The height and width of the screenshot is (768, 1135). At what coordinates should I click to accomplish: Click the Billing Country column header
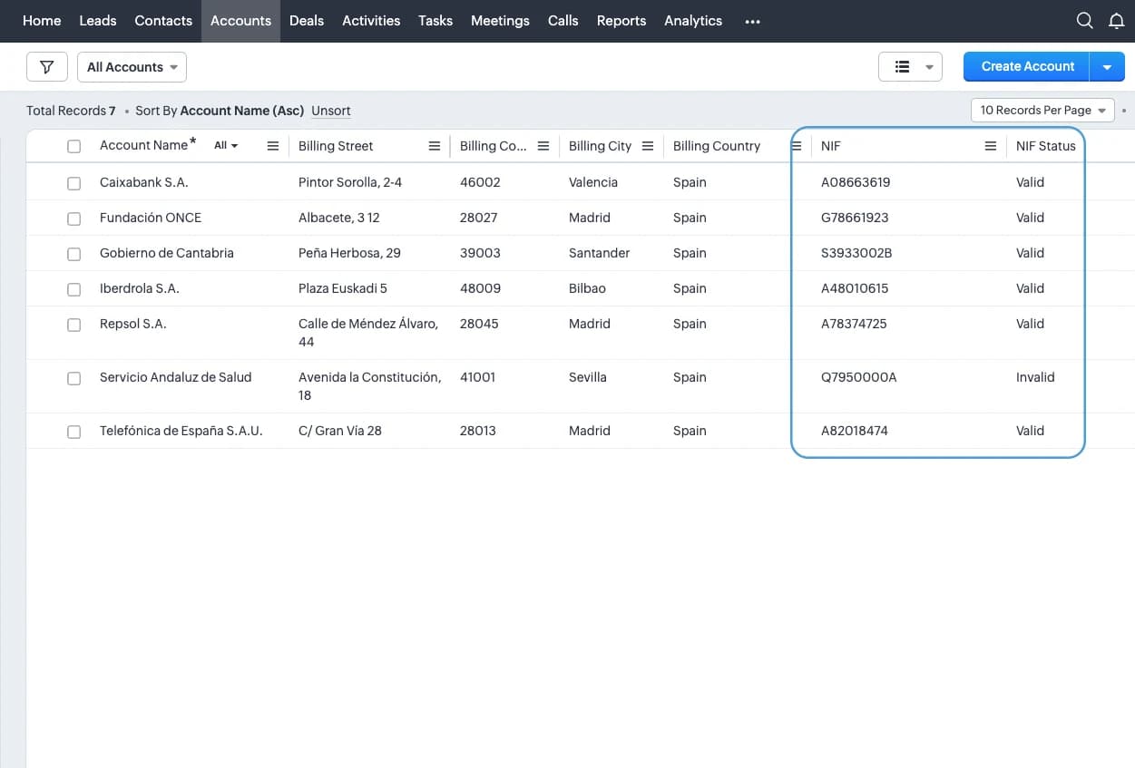717,146
